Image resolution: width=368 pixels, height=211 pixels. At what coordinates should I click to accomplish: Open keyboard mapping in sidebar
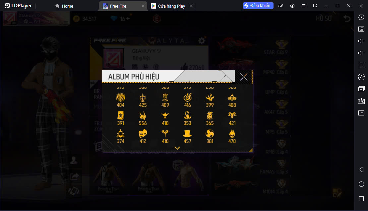pyautogui.click(x=361, y=29)
